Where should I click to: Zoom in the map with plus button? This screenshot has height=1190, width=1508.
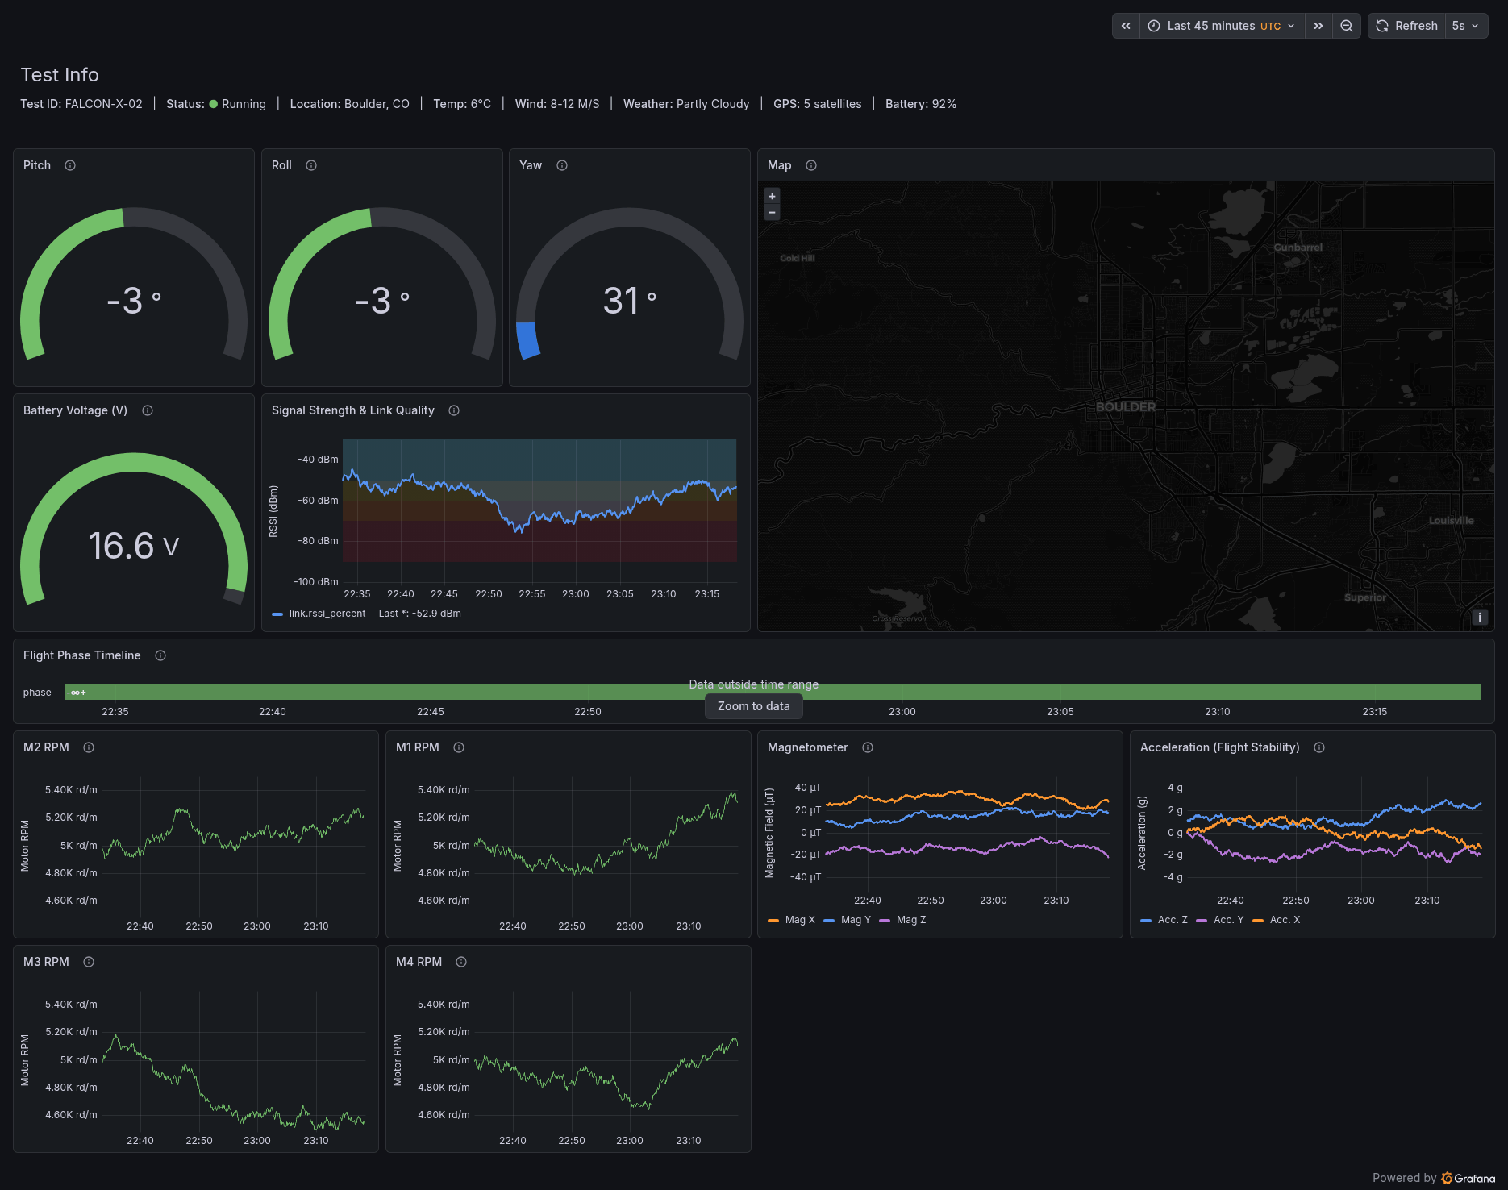pos(772,196)
